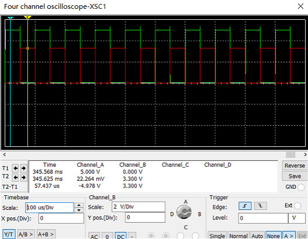The height and width of the screenshot is (239, 308).
Task: Increase timebase scale with up stepper
Action: 79,205
